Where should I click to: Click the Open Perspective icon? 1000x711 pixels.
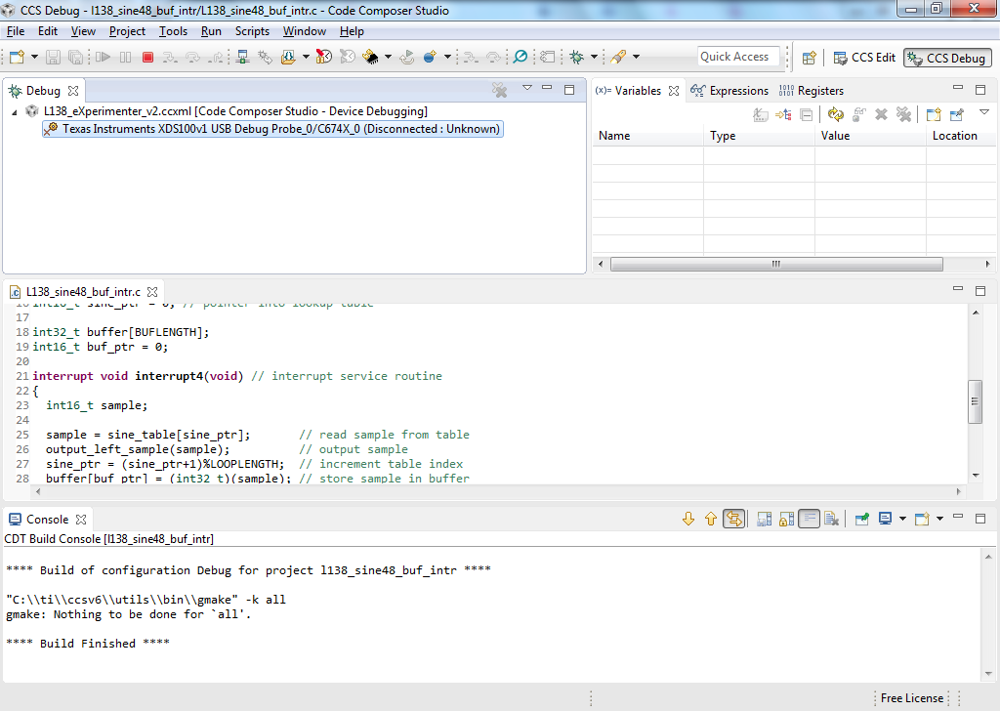[810, 58]
